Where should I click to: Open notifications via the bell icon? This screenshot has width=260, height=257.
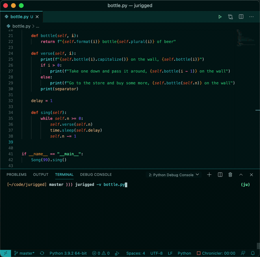[x=253, y=253]
